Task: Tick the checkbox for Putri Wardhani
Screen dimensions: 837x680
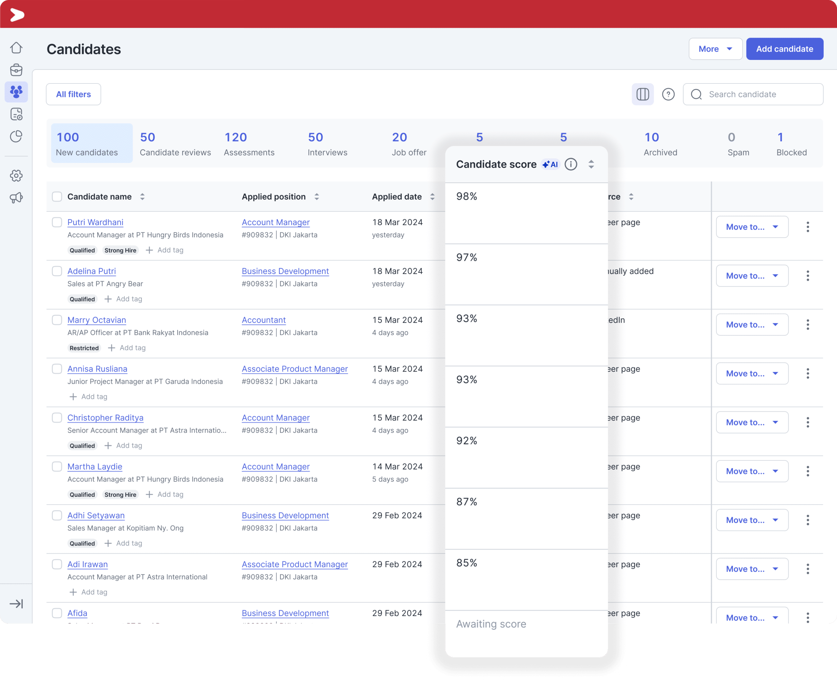Action: (57, 223)
